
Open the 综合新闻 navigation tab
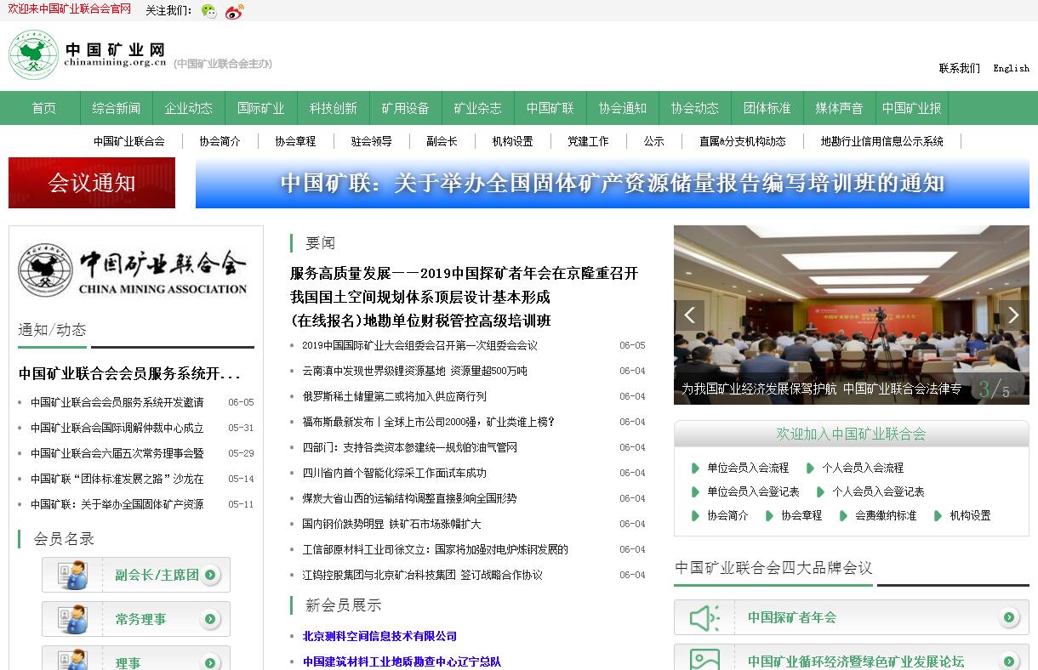tap(117, 109)
